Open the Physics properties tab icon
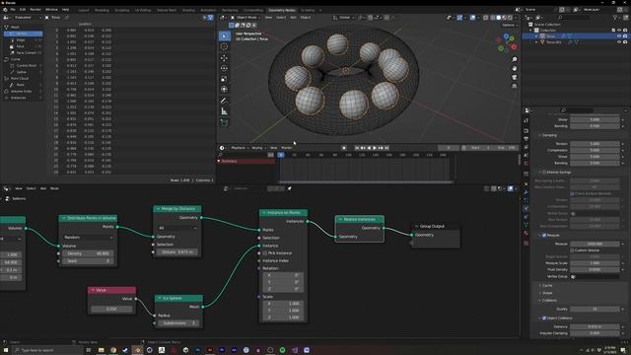Viewport: 631px width, 355px height. (526, 208)
